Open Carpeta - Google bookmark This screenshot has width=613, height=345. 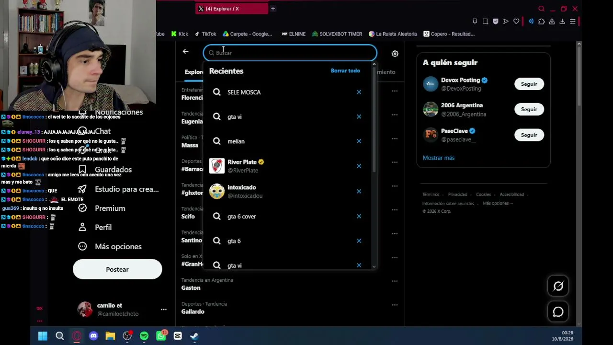tap(247, 34)
